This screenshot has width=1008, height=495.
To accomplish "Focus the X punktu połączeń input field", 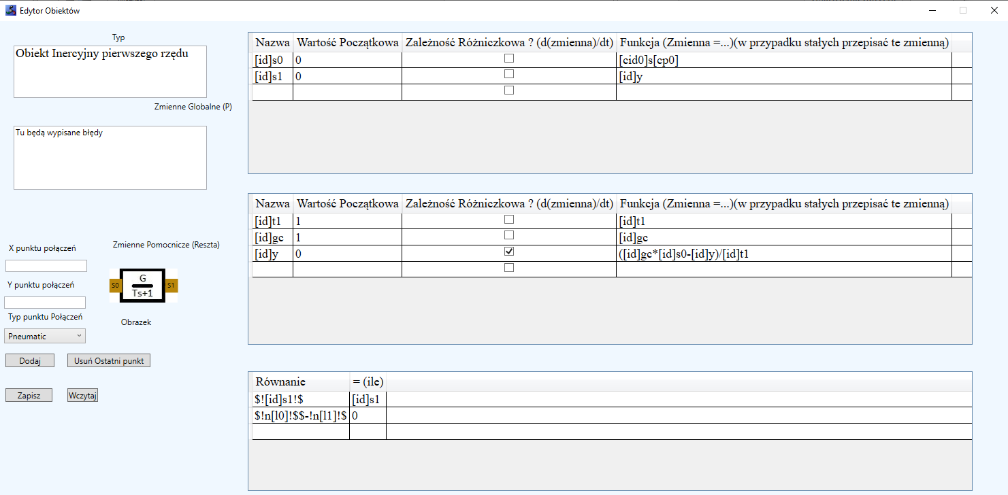I will point(46,266).
